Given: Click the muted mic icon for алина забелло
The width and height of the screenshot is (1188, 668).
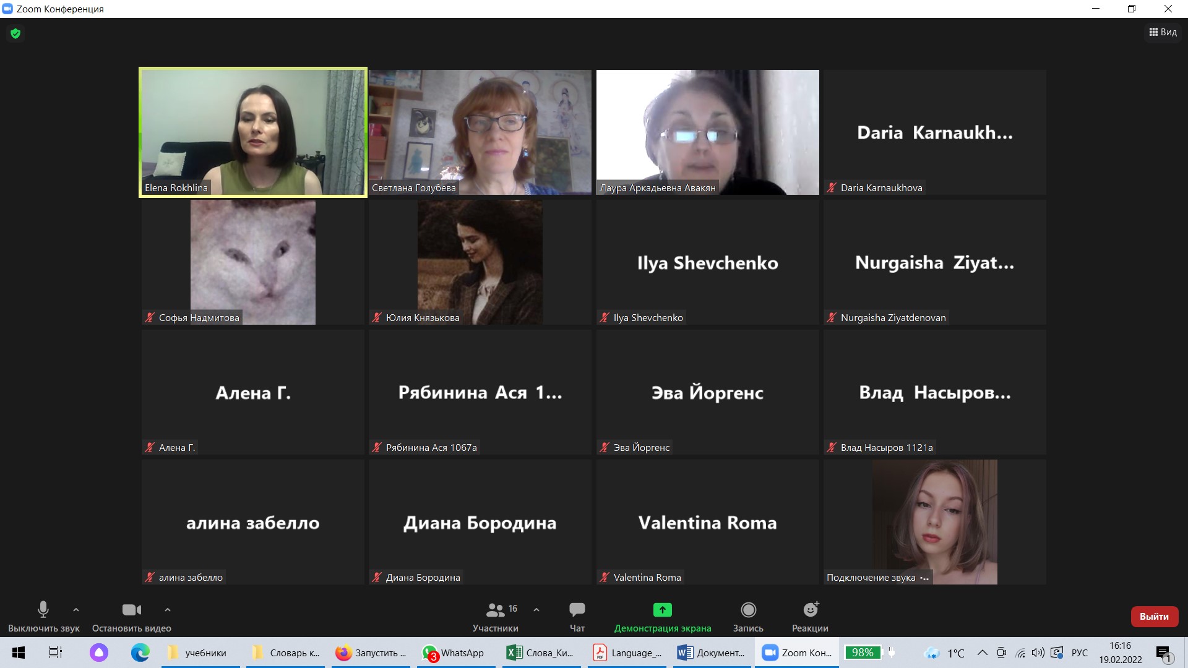Looking at the screenshot, I should pos(150,577).
